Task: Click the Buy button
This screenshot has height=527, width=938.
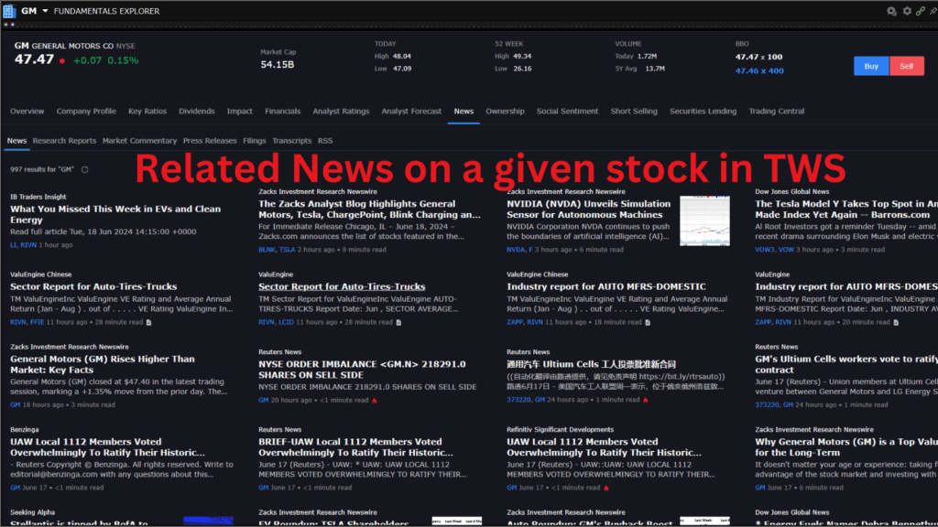Action: (x=871, y=66)
